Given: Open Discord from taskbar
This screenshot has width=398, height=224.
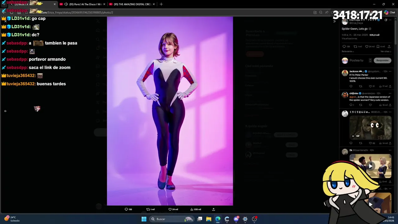Looking at the screenshot, I should [236, 219].
